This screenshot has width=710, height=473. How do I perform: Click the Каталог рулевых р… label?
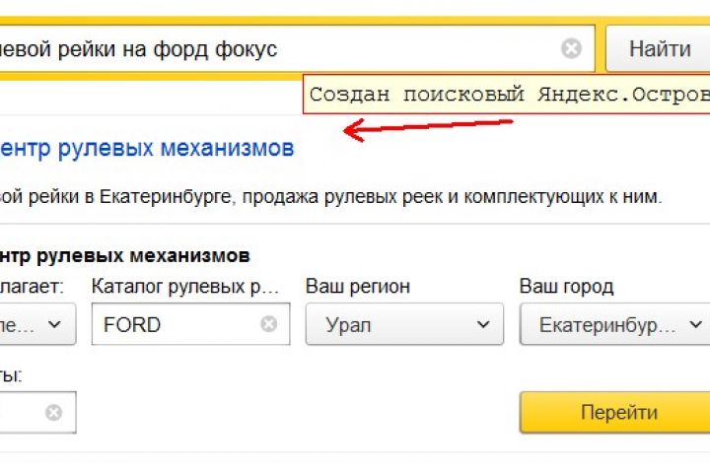pyautogui.click(x=185, y=287)
